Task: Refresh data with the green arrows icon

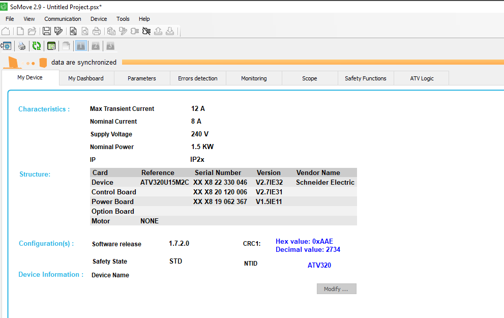Action: 36,46
